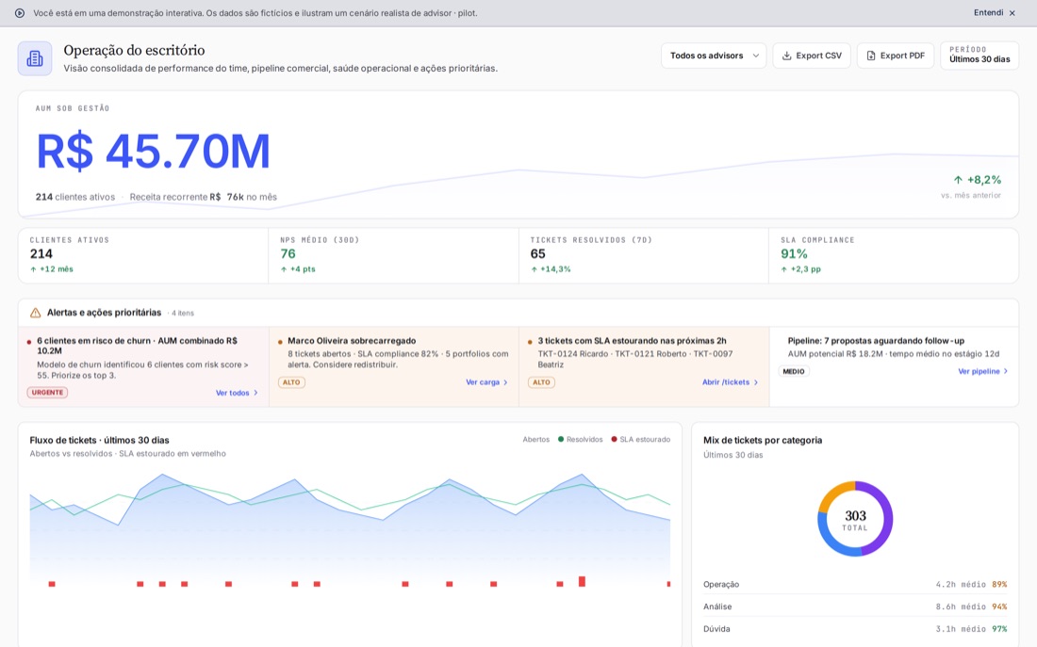
Task: Select the NPS Médio metric card
Action: (x=393, y=256)
